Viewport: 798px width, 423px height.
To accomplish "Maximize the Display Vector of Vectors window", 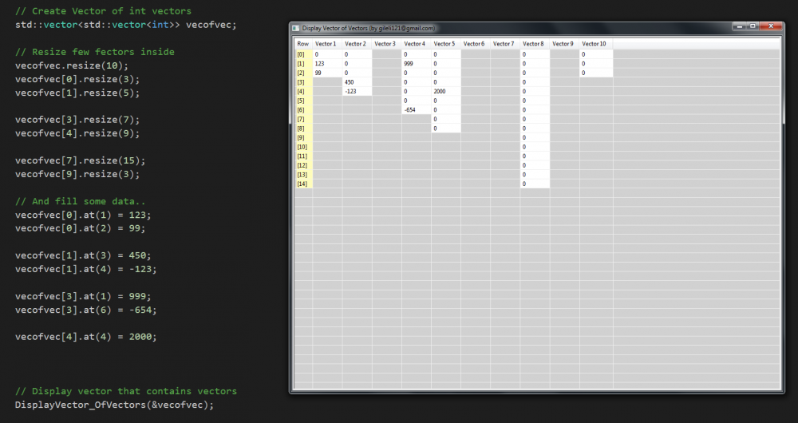I will click(752, 26).
